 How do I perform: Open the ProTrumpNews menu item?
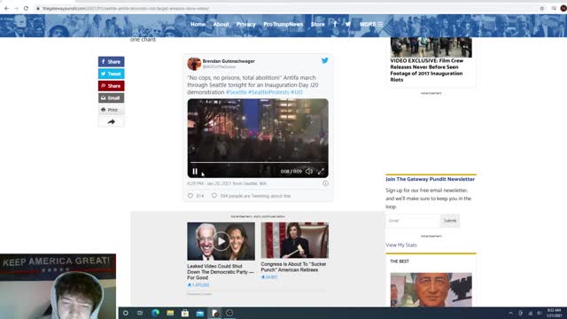coord(283,24)
